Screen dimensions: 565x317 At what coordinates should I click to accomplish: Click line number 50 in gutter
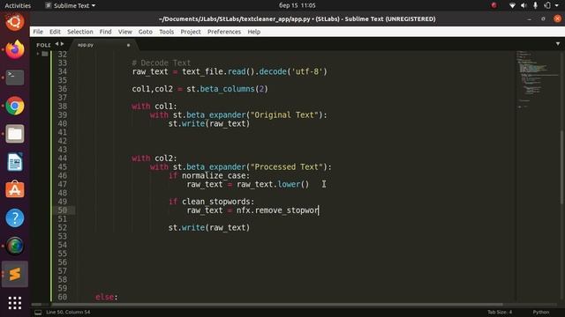pos(63,210)
